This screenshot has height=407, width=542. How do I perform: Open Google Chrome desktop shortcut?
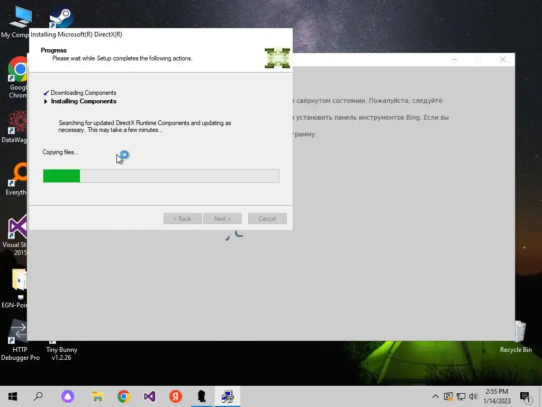(18, 77)
